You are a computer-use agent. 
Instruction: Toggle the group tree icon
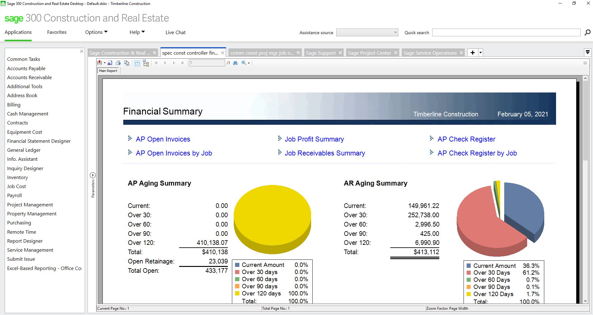tap(146, 63)
